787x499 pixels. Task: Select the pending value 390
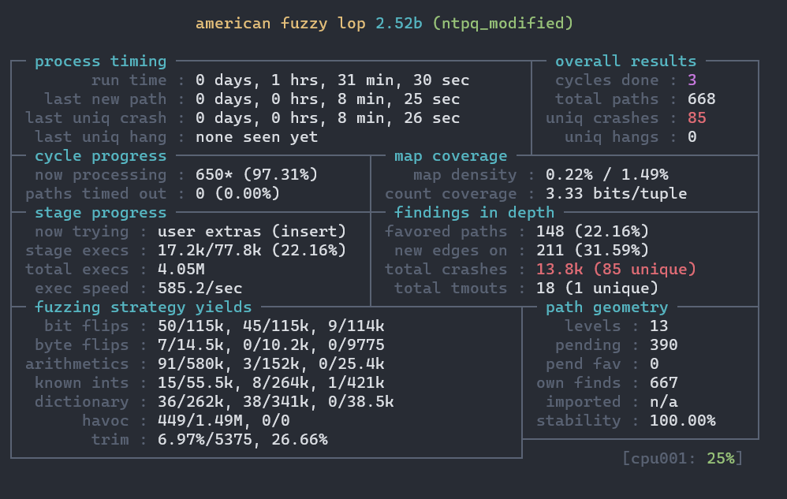coord(663,345)
